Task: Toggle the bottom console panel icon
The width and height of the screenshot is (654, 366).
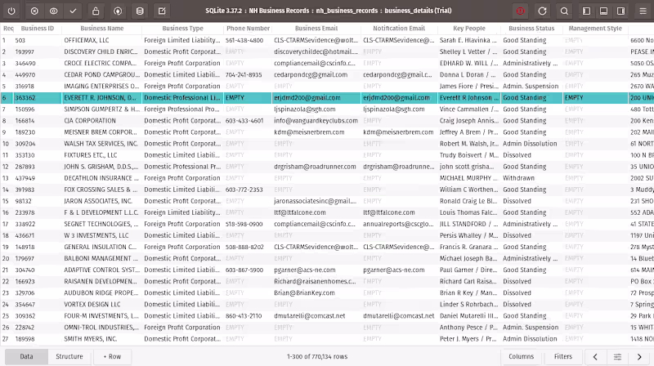Action: click(x=603, y=11)
